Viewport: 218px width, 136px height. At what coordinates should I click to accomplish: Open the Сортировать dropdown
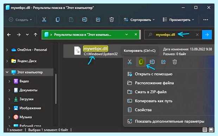tap(139, 20)
